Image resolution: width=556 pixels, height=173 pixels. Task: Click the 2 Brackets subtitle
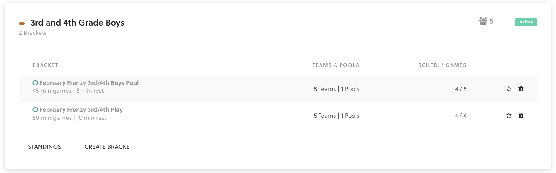click(x=33, y=33)
